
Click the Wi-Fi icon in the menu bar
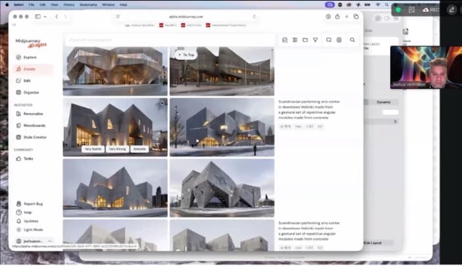pyautogui.click(x=378, y=5)
